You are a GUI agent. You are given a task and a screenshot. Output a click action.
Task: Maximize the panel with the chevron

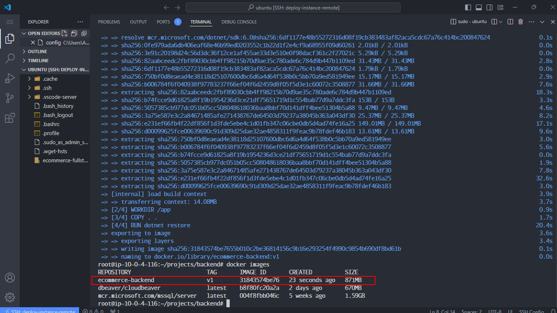click(542, 22)
